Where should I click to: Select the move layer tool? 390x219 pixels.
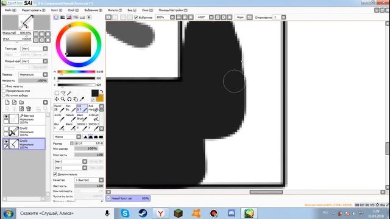click(x=57, y=99)
